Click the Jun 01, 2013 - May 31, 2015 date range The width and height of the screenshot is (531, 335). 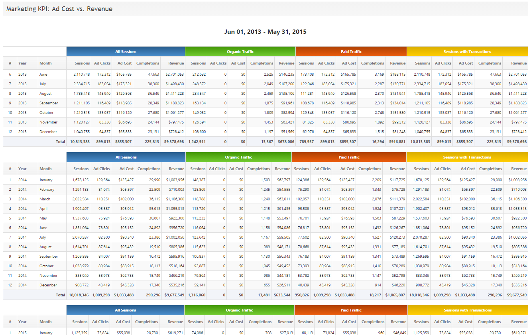(x=265, y=32)
